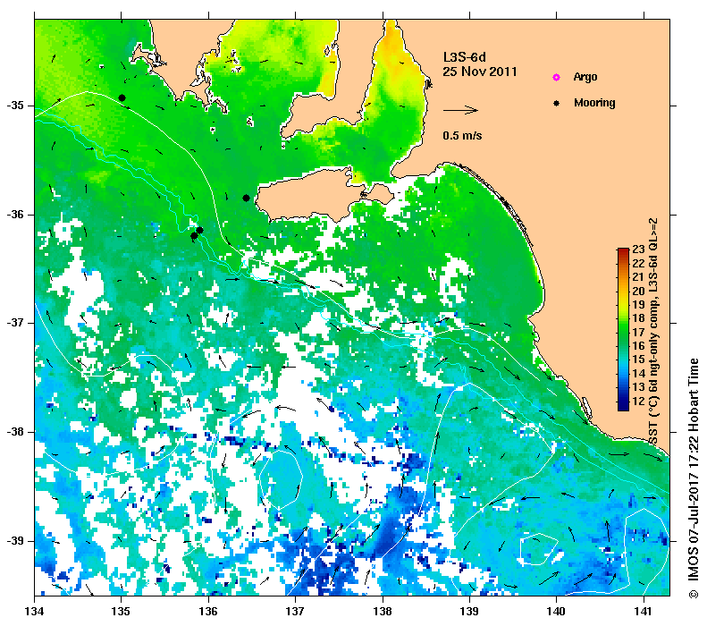Click the color bar value '12'
707x626 pixels.
pyautogui.click(x=638, y=401)
